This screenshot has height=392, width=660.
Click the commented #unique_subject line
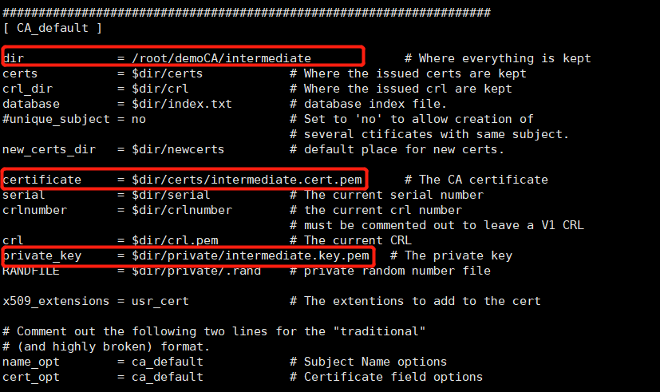click(74, 119)
